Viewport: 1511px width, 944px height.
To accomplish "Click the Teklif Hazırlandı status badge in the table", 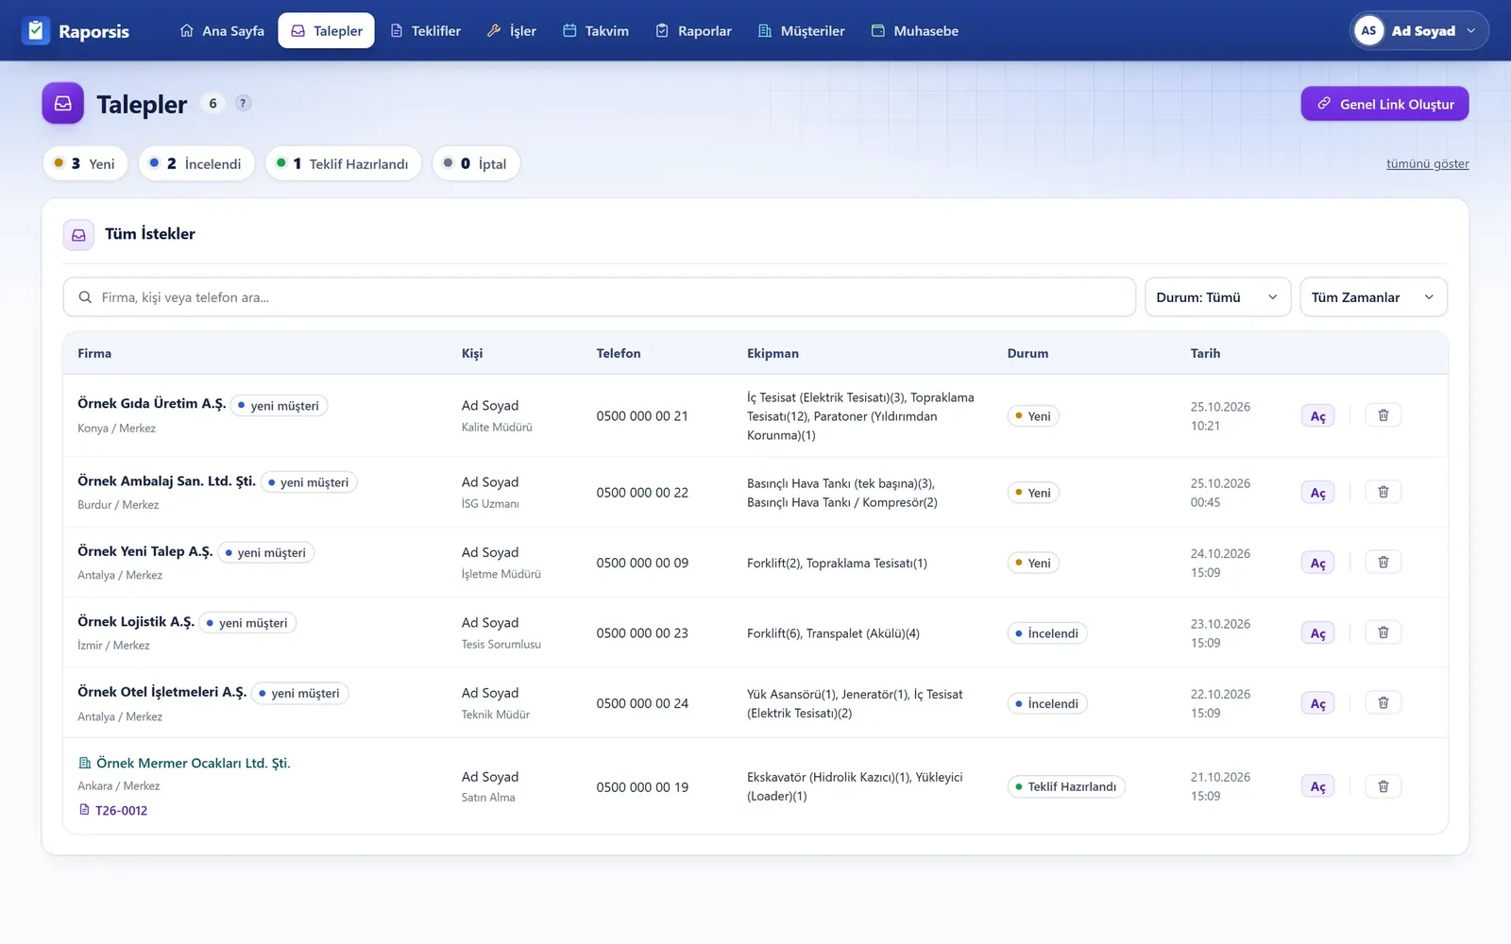I will point(1066,786).
